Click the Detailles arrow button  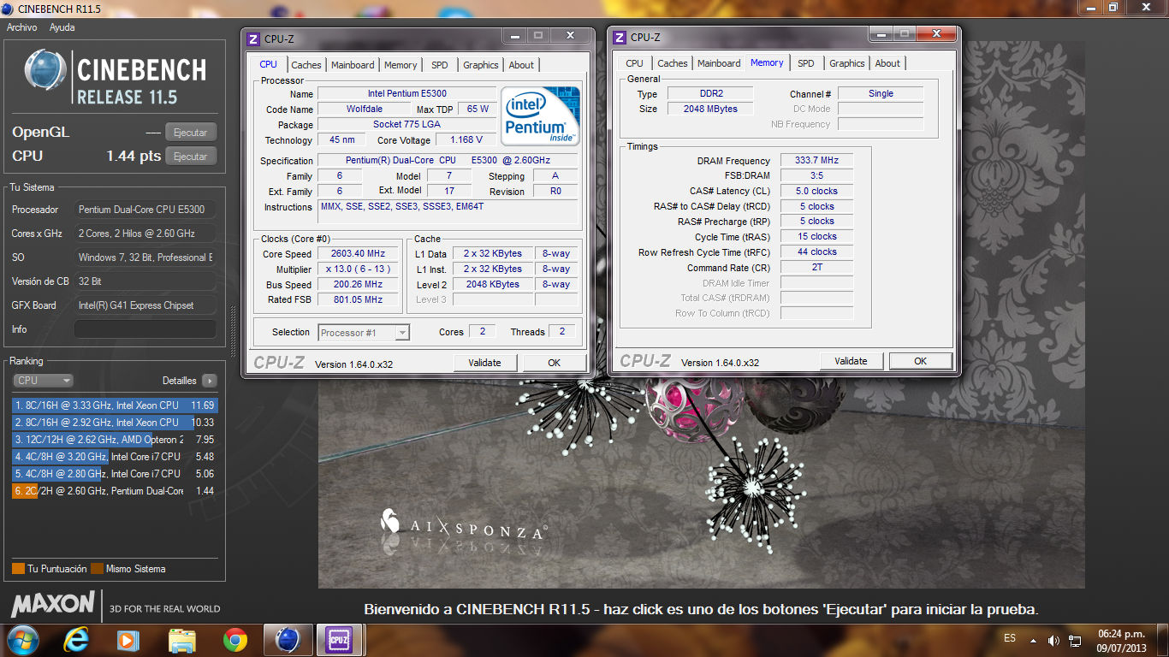pyautogui.click(x=210, y=381)
